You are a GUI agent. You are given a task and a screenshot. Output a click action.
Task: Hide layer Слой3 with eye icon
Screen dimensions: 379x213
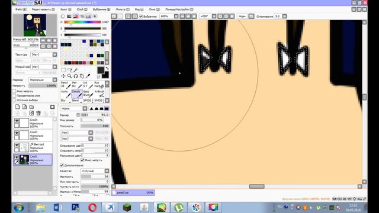tap(17, 133)
